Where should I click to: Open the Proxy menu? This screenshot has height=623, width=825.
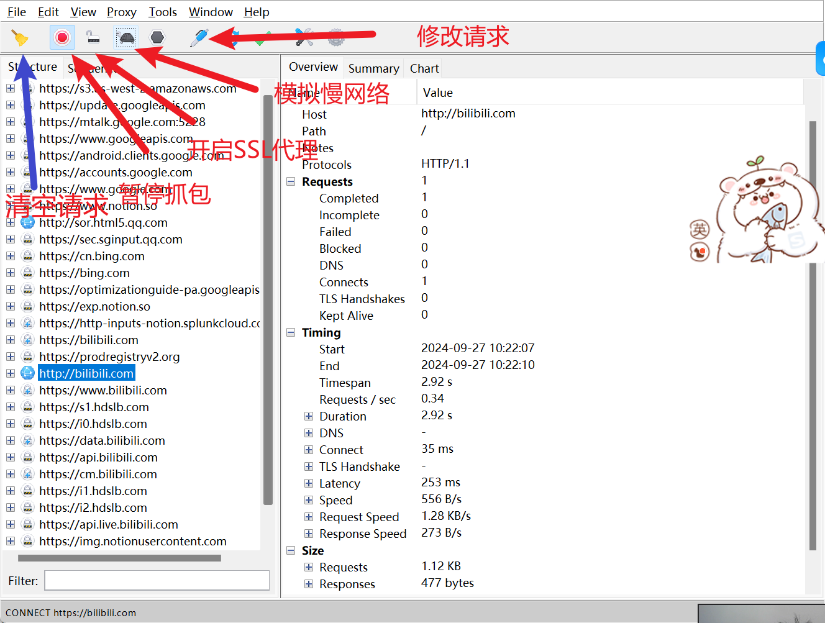tap(122, 12)
